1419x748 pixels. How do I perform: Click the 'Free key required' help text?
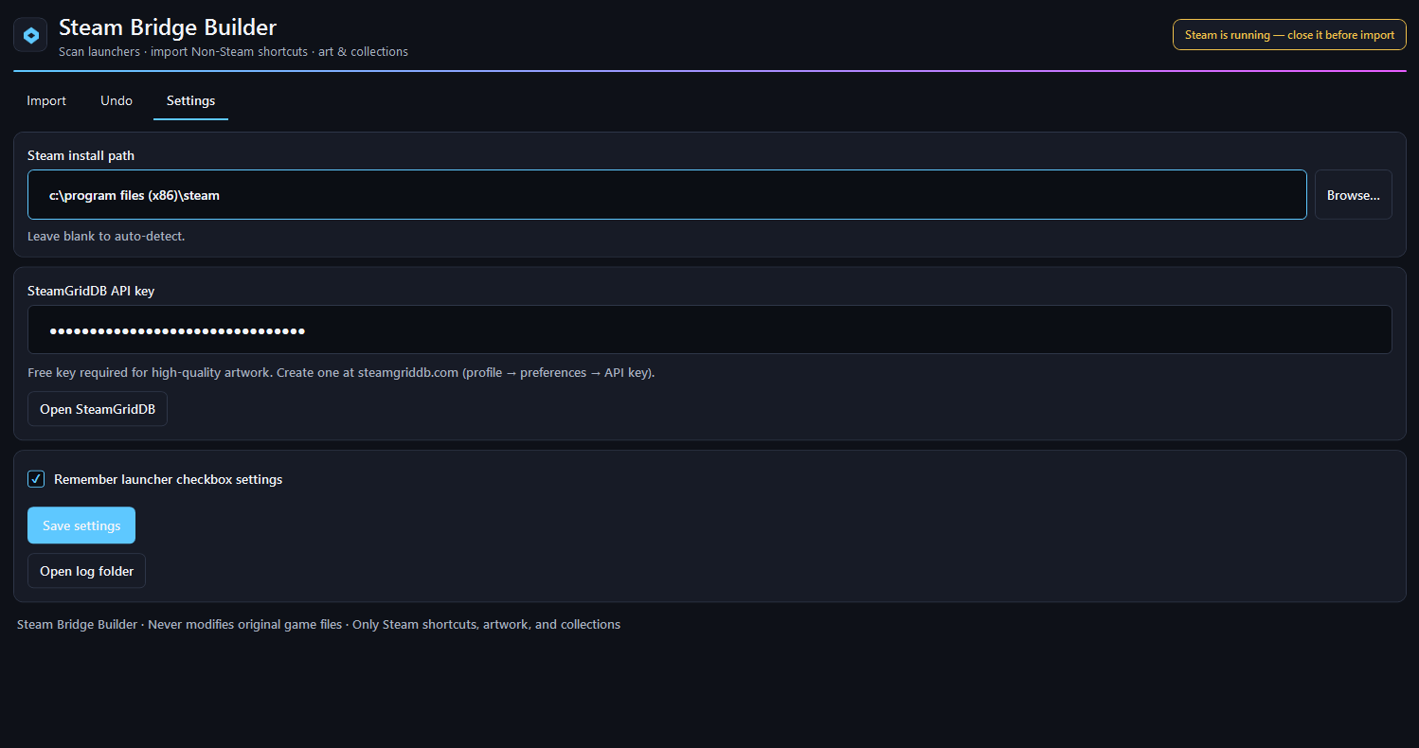tap(341, 372)
